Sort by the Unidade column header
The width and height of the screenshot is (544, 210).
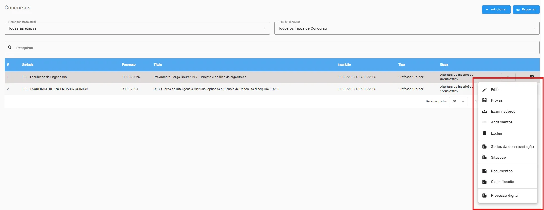(x=27, y=65)
